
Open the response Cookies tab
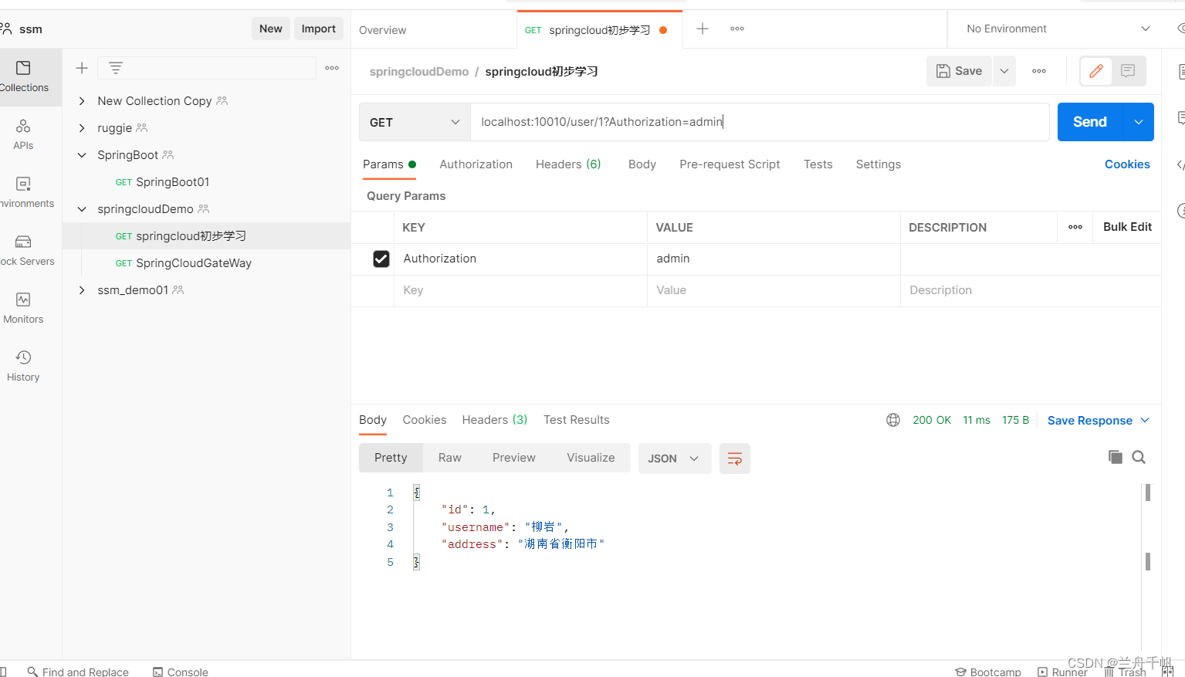tap(424, 420)
